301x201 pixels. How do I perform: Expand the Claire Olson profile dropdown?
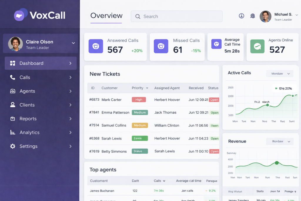[x=73, y=43]
